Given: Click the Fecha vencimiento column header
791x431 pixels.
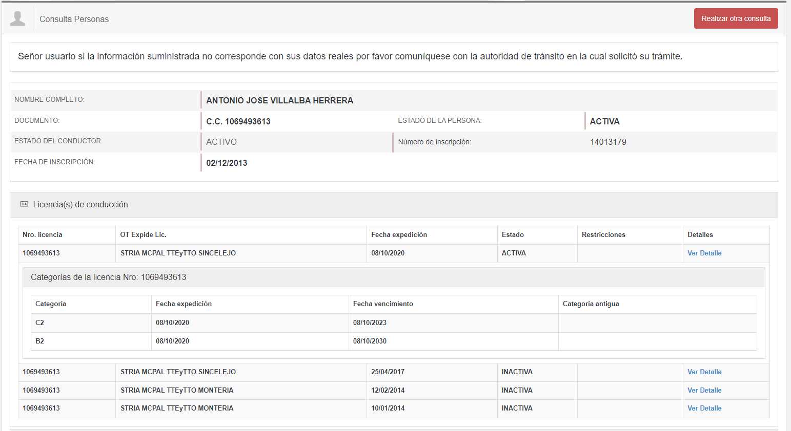Looking at the screenshot, I should [x=383, y=304].
